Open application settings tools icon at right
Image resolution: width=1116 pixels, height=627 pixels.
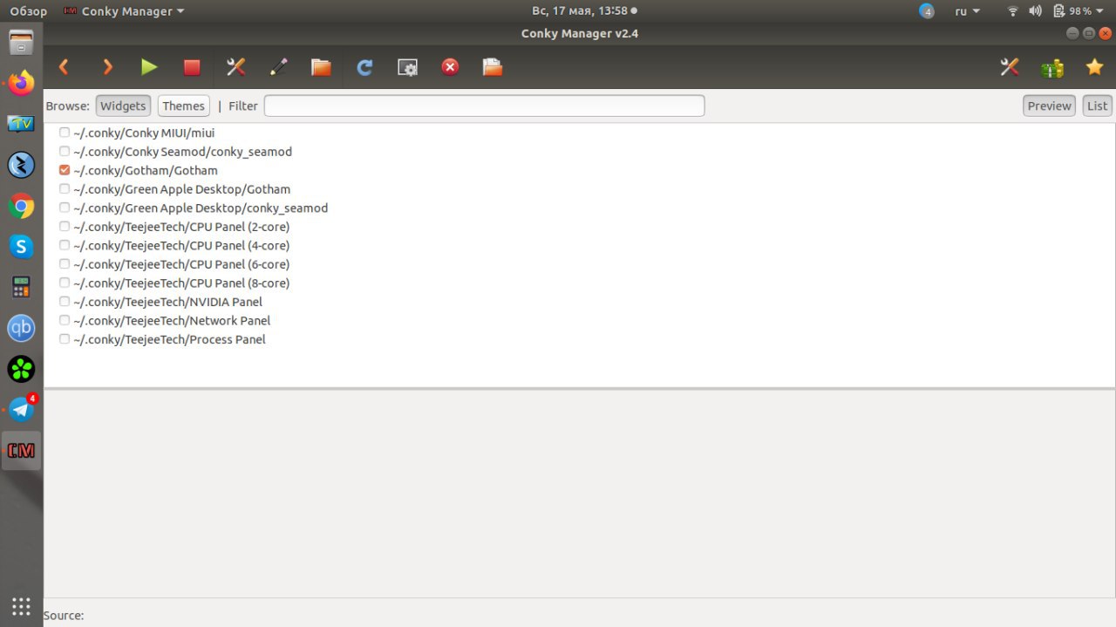[x=1010, y=67]
